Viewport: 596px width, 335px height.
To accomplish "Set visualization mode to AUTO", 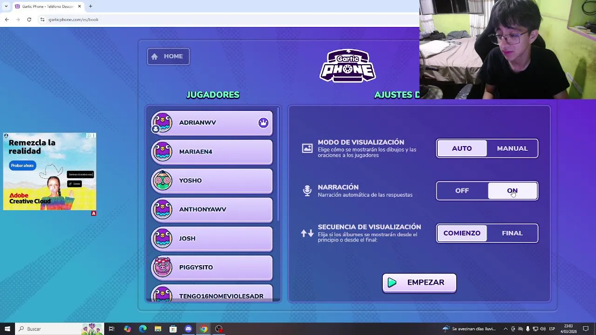I will [x=462, y=148].
